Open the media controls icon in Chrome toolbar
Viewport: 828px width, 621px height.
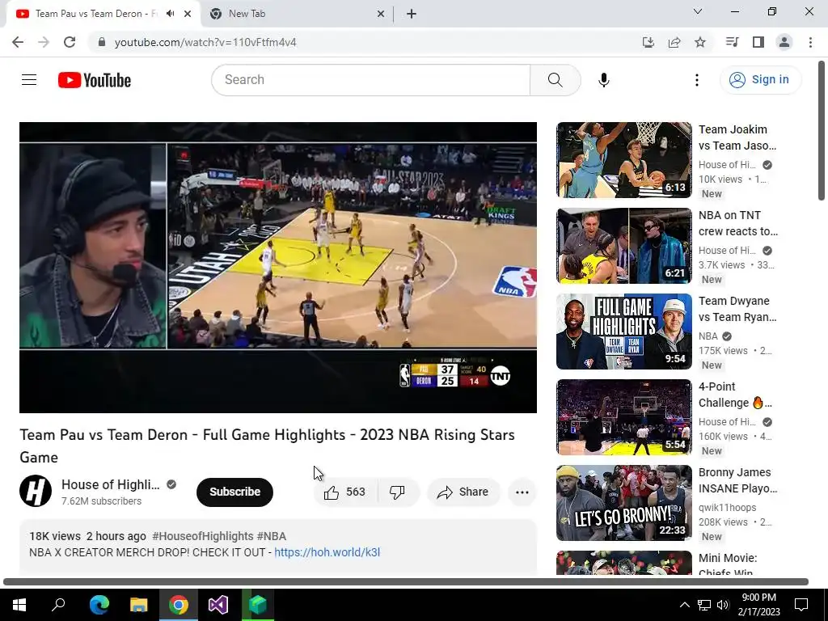point(732,42)
